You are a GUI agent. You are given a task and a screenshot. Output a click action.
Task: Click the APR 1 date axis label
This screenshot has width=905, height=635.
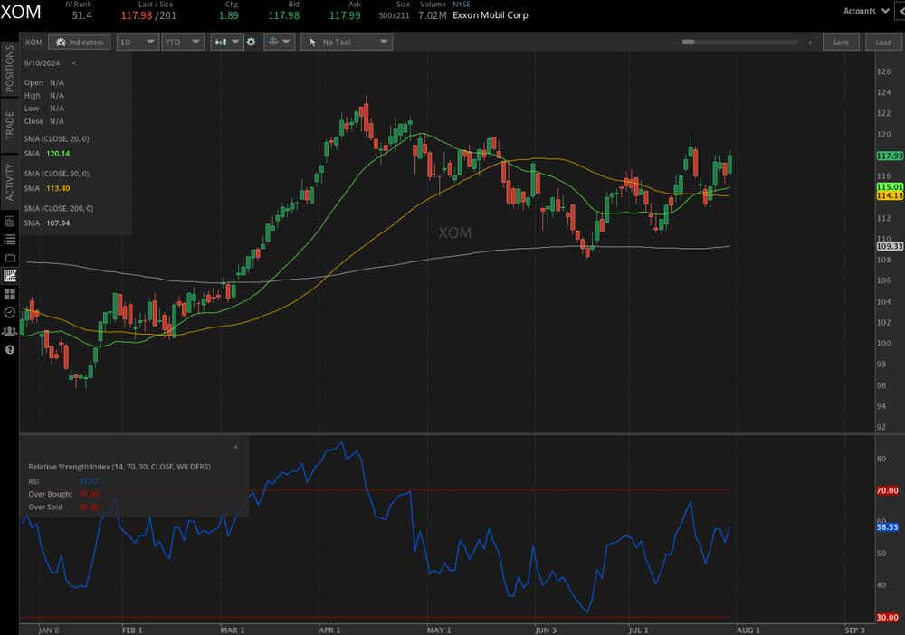pyautogui.click(x=329, y=630)
